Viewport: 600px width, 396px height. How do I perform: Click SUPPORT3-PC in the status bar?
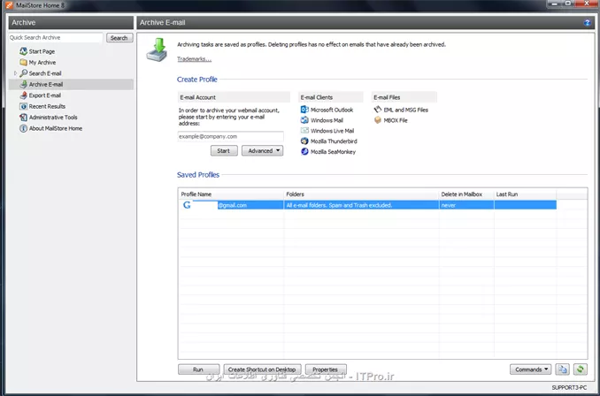point(569,387)
